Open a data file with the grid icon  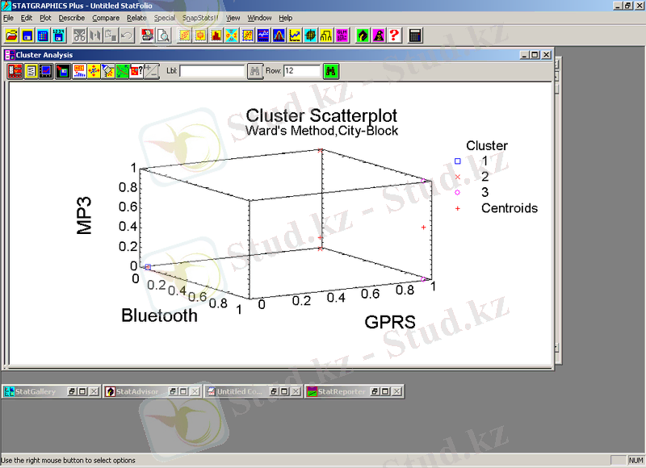click(x=43, y=36)
